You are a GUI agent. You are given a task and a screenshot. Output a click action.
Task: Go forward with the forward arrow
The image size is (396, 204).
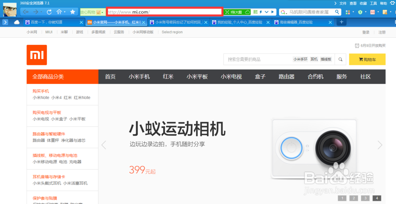[36, 12]
